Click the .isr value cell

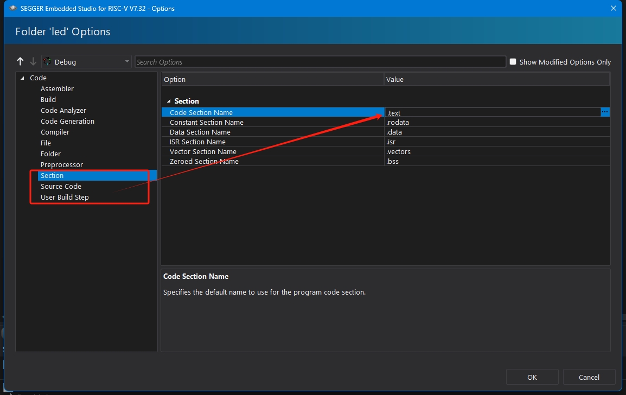tap(497, 142)
